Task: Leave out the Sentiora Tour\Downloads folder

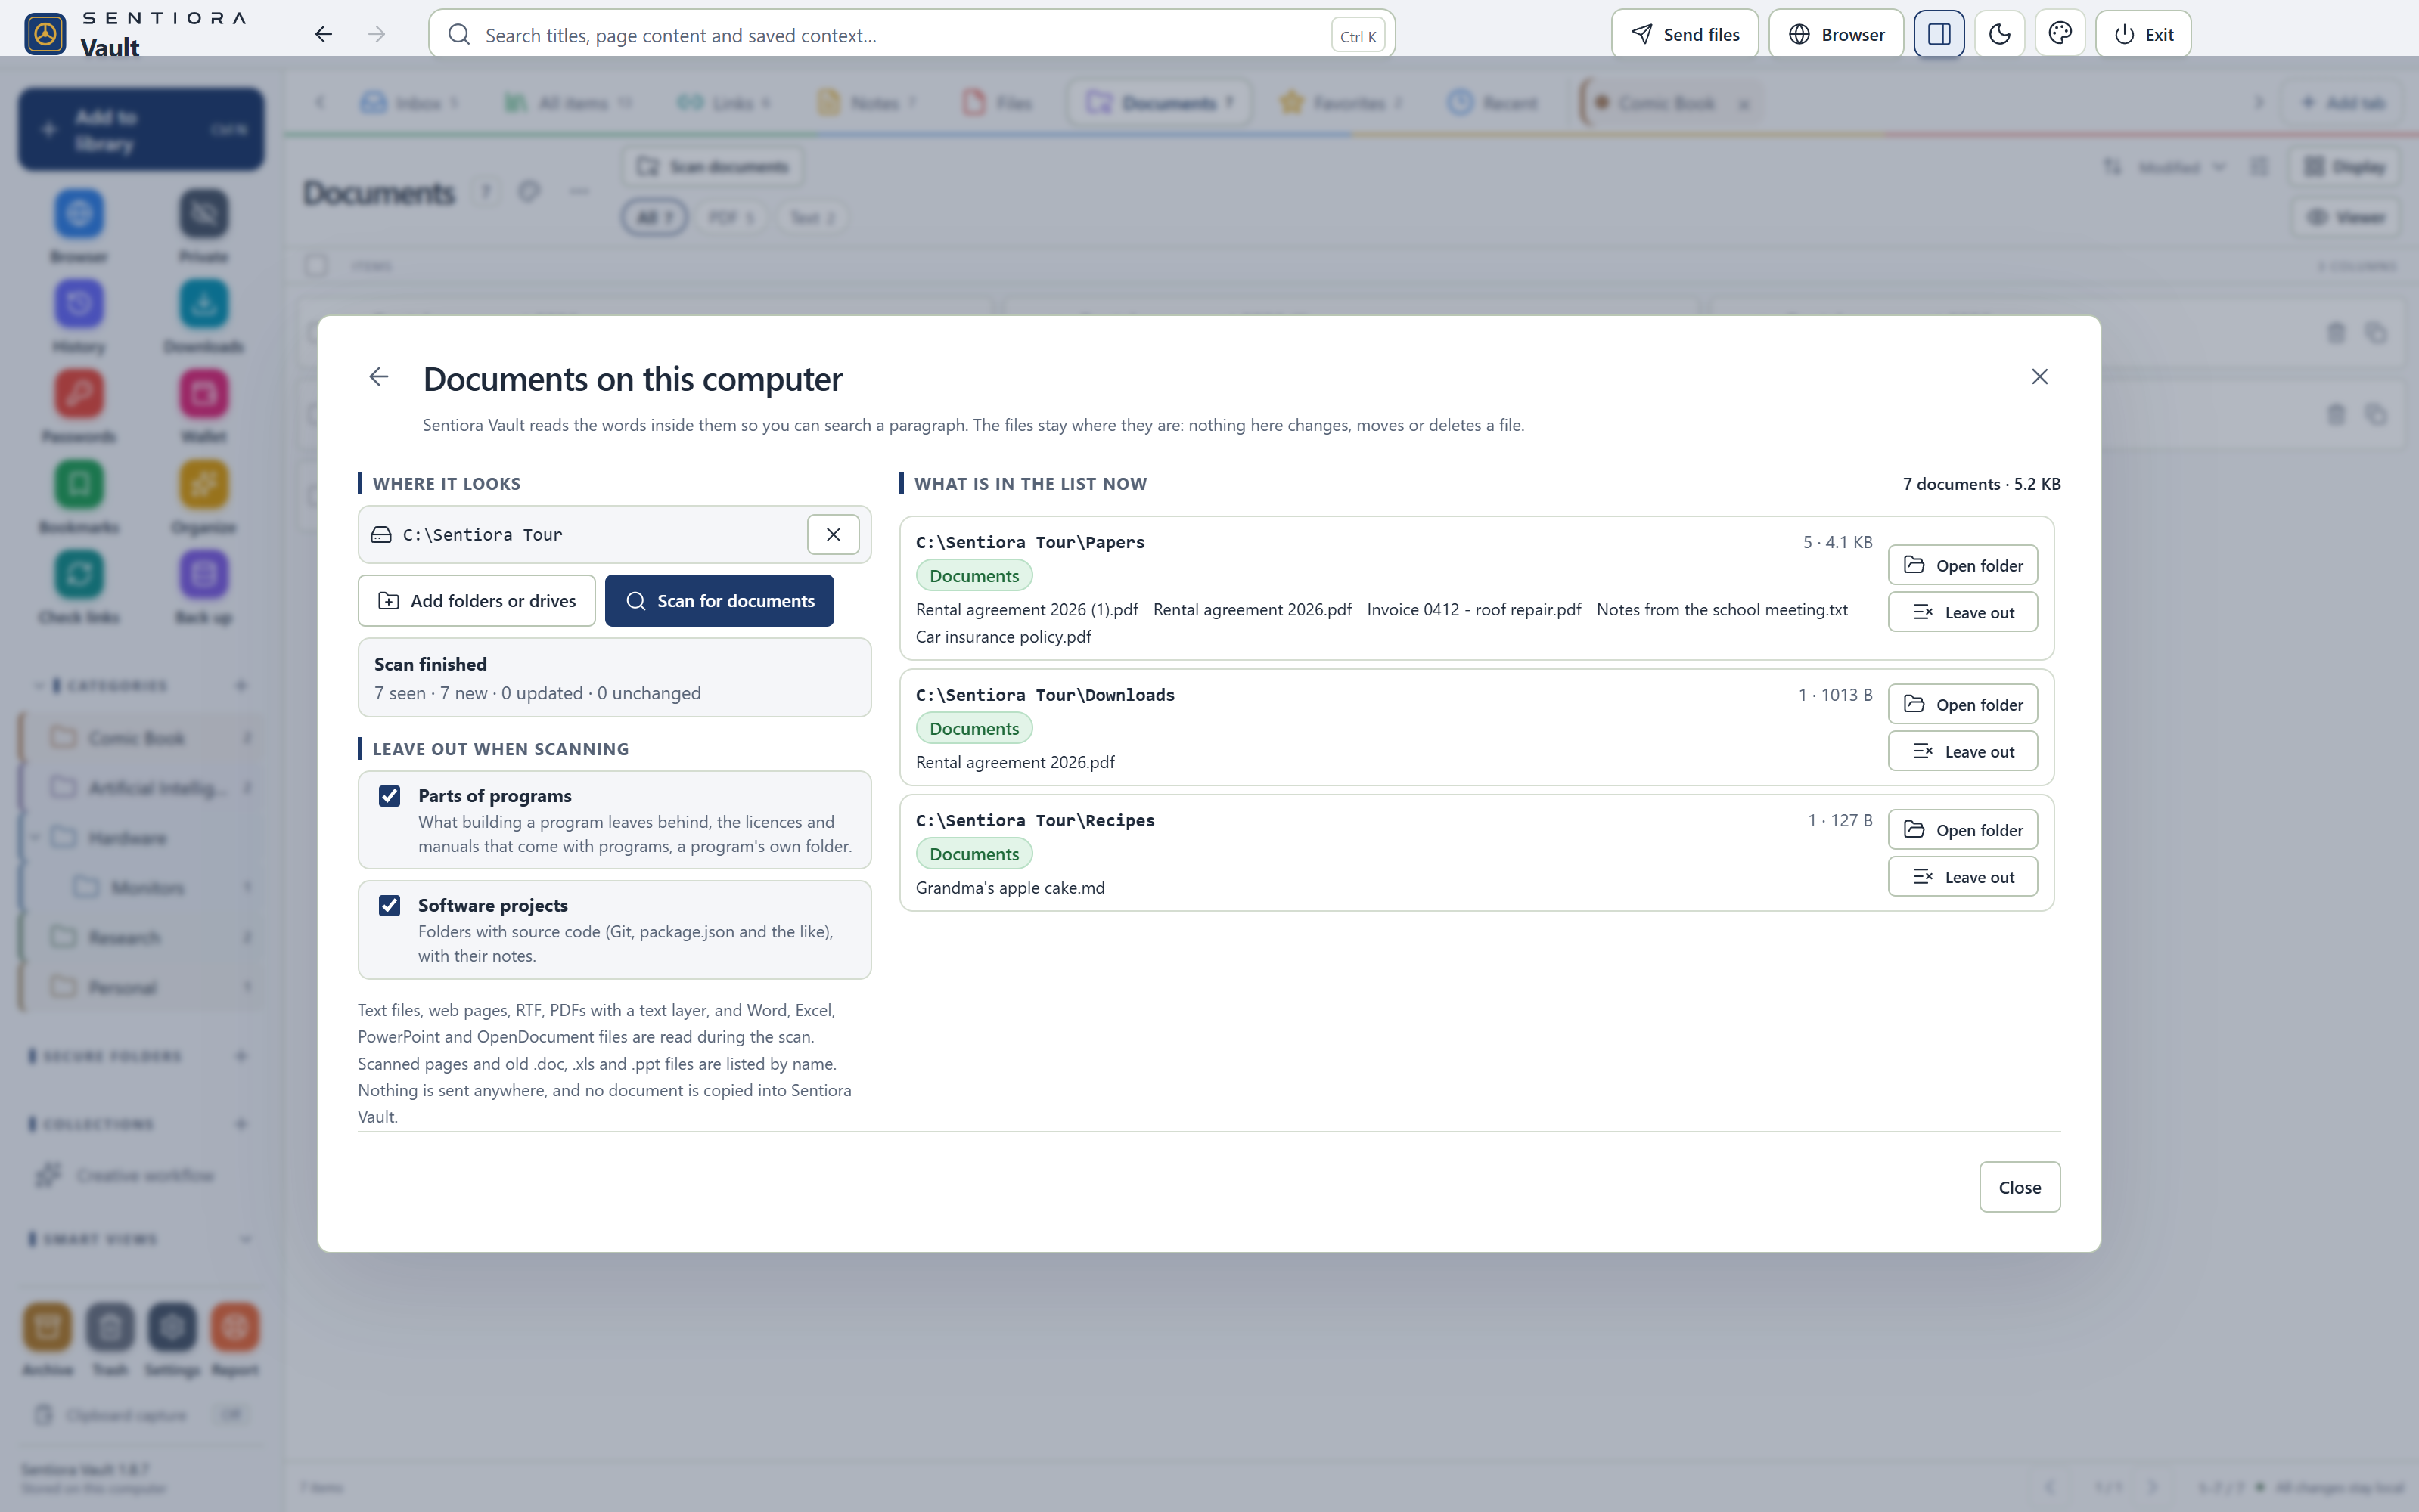Action: [1962, 751]
